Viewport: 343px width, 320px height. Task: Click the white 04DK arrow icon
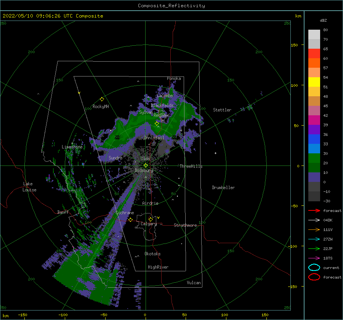point(314,220)
